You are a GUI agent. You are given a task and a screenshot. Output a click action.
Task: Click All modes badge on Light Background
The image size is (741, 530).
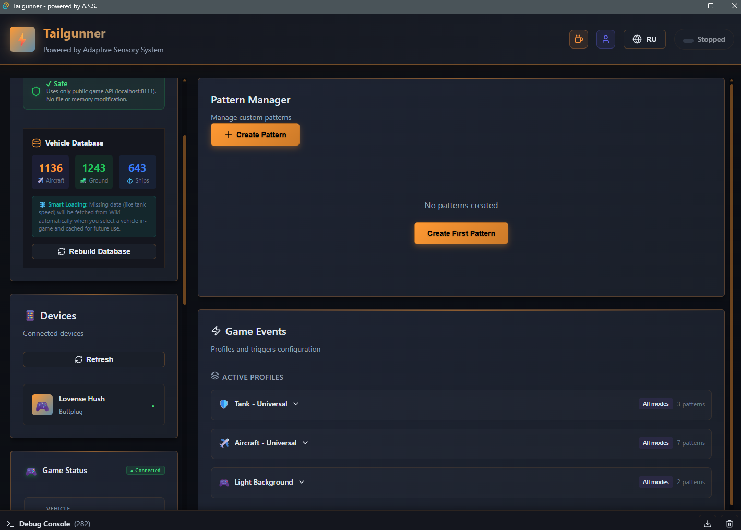pos(655,482)
